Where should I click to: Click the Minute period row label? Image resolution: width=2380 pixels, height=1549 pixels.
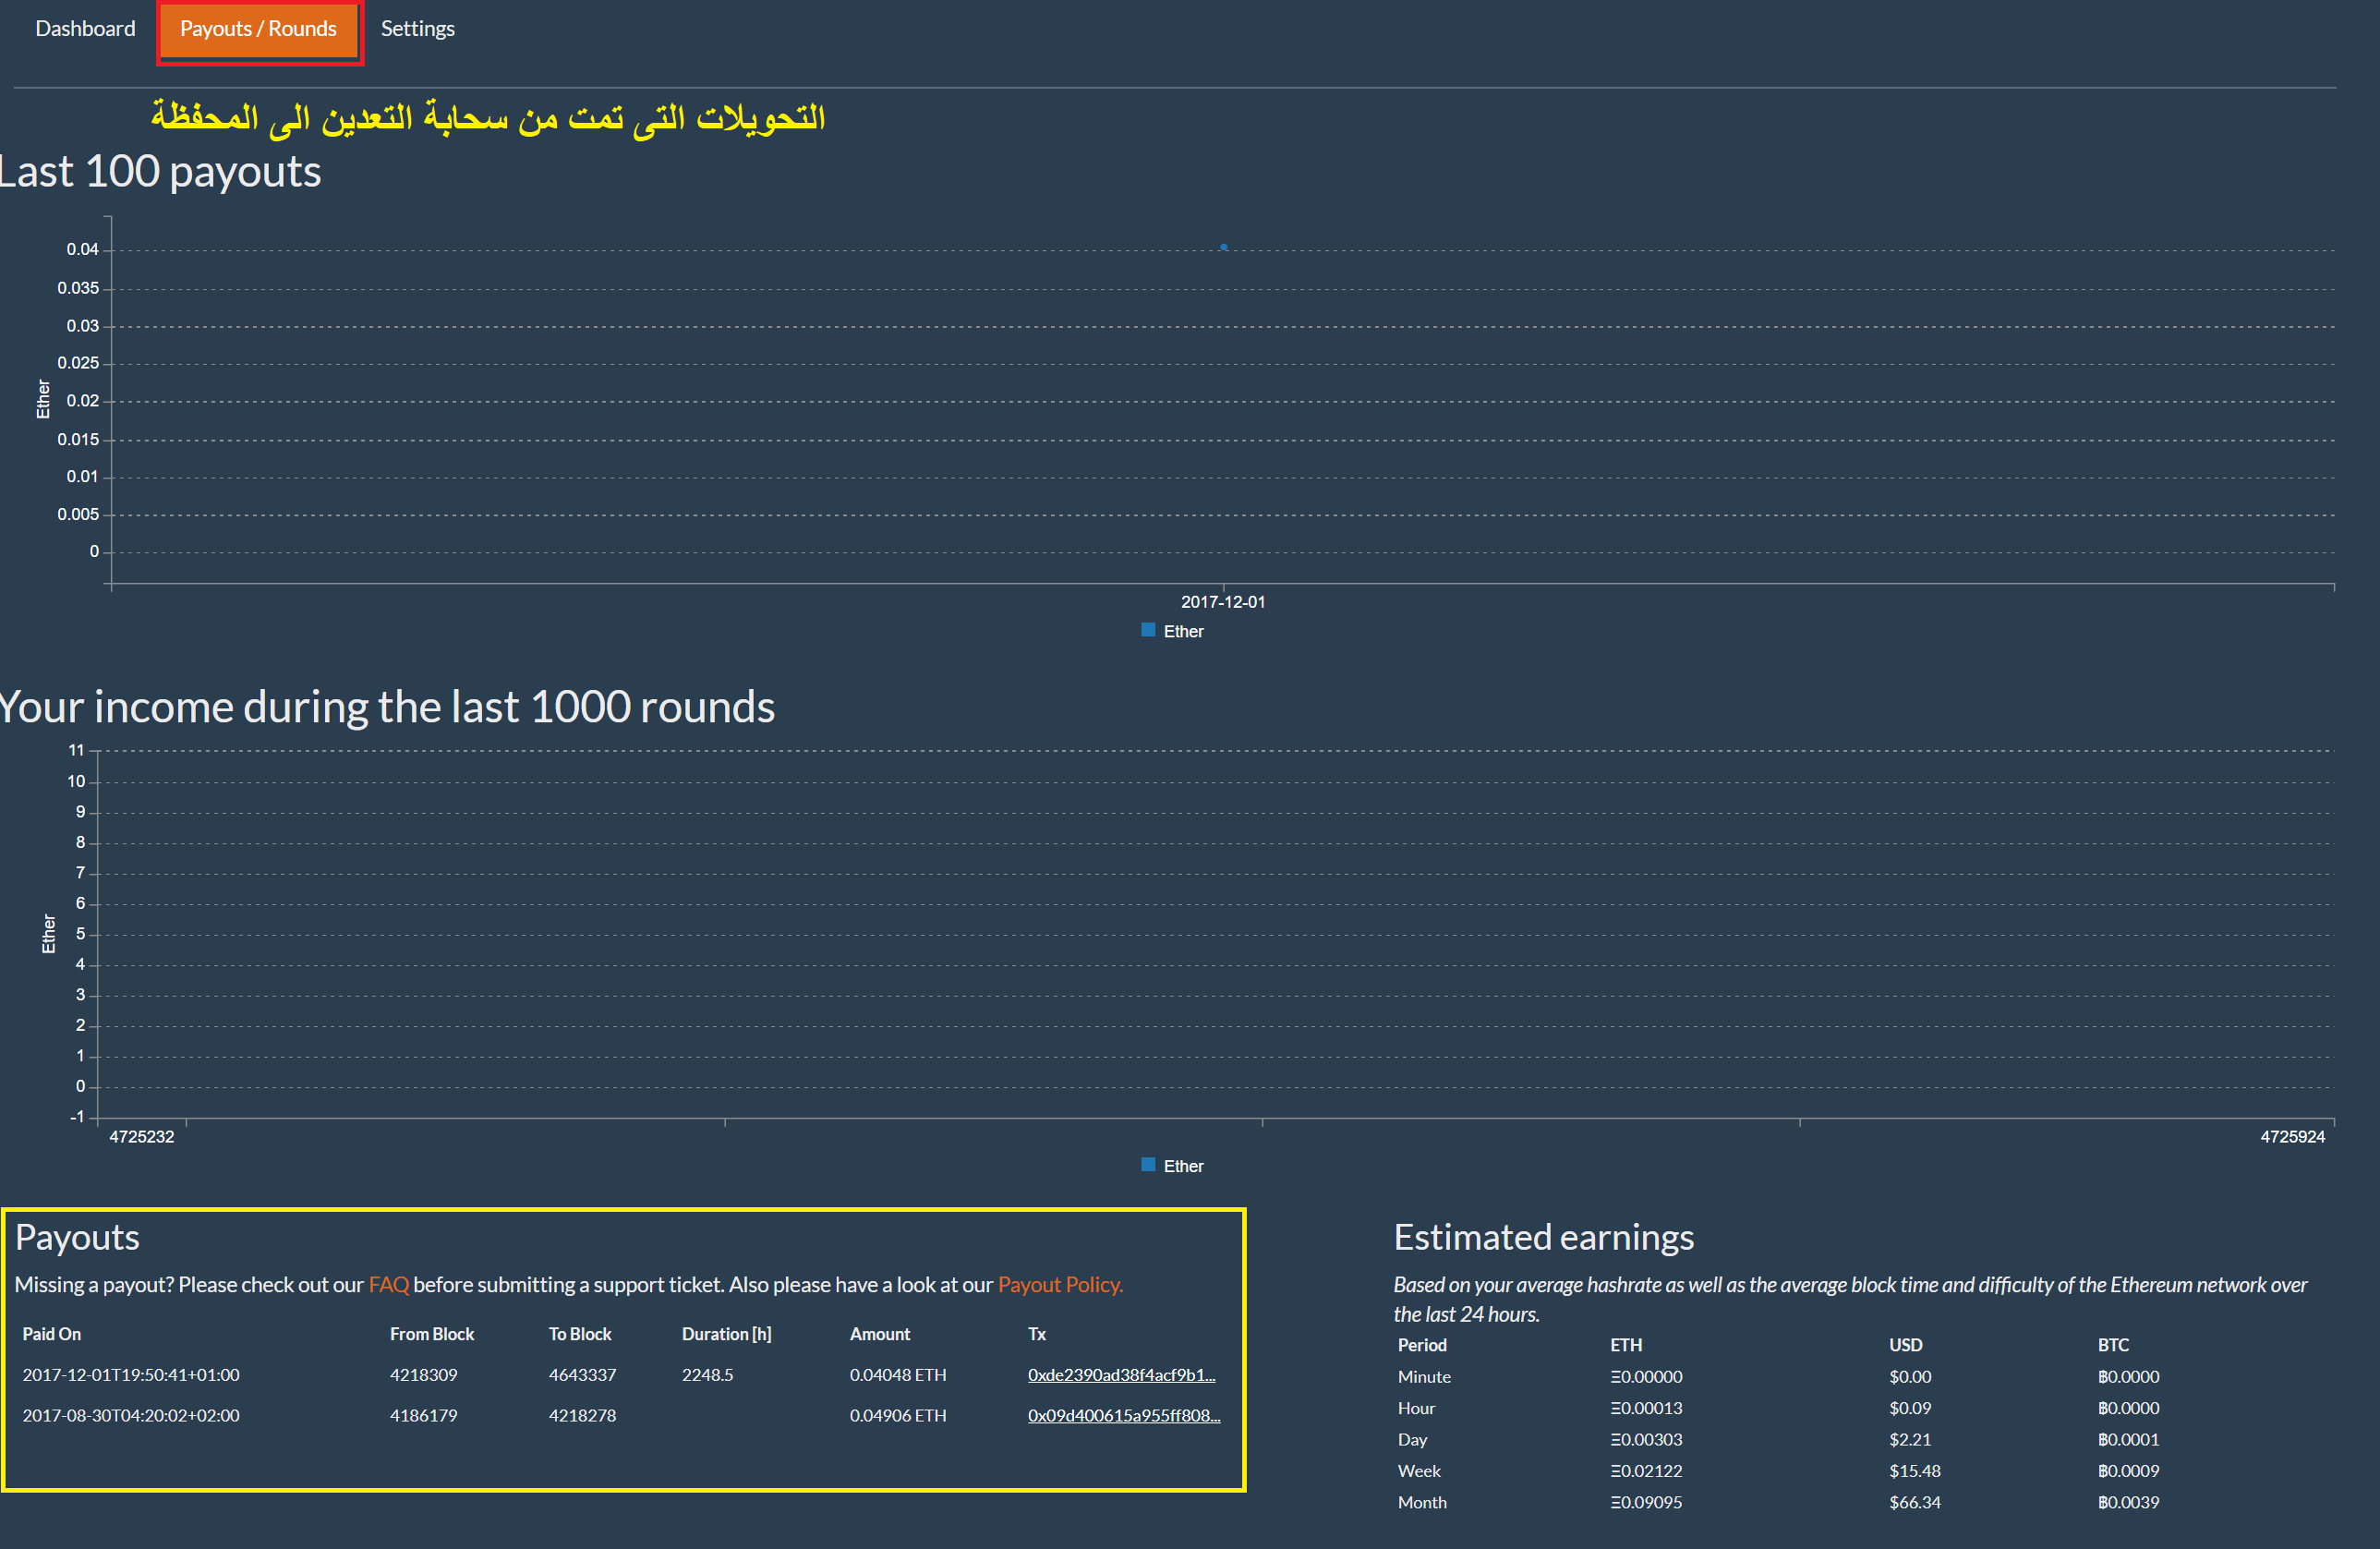point(1424,1377)
